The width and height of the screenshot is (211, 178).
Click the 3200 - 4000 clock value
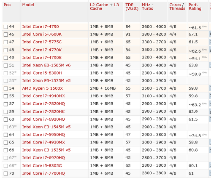[x=154, y=58]
